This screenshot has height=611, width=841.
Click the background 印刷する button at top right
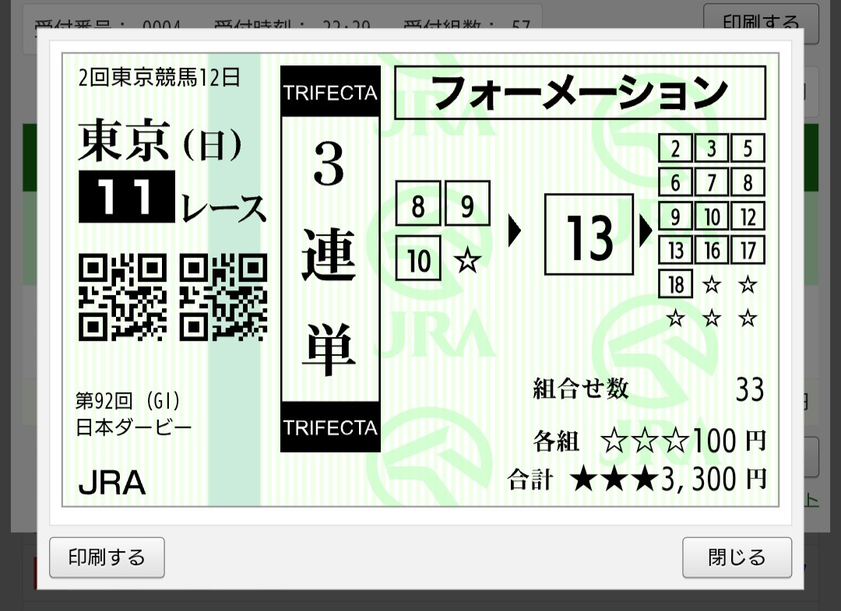point(761,23)
